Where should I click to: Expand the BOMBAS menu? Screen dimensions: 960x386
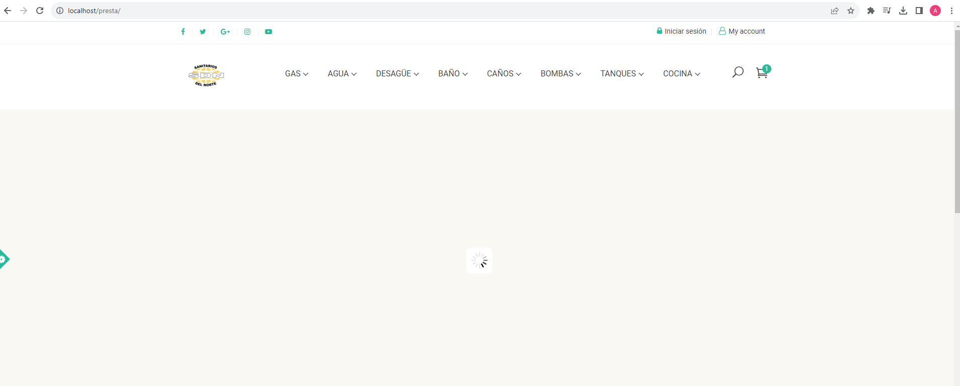(561, 73)
